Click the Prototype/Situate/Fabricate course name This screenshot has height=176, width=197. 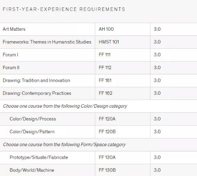point(39,157)
